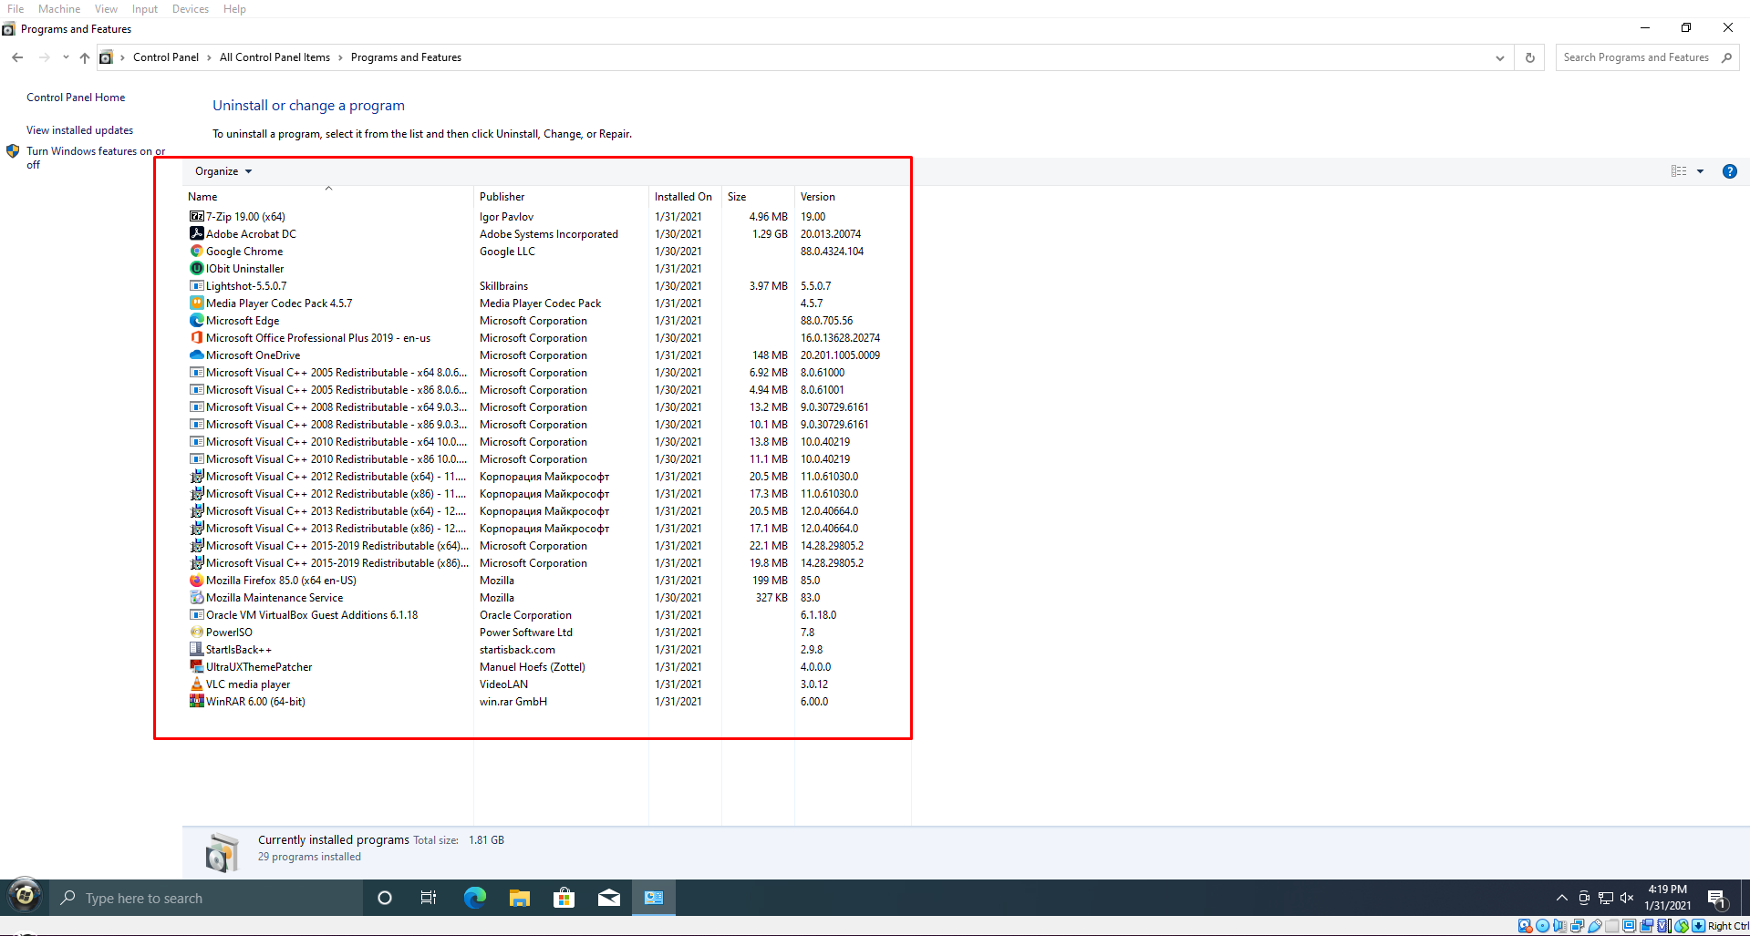Click version 88.0.4324.104 cell
Screen dimensions: 1750x936
pyautogui.click(x=832, y=252)
